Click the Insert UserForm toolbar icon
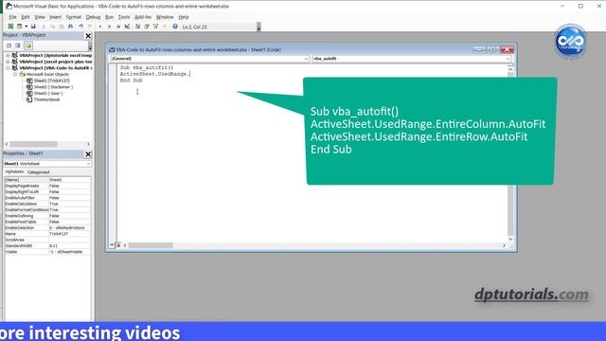This screenshot has width=606, height=341. coord(19,27)
